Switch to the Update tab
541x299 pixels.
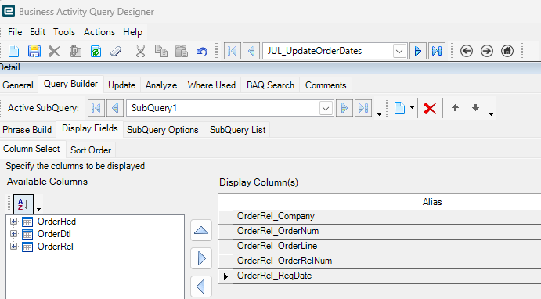122,85
